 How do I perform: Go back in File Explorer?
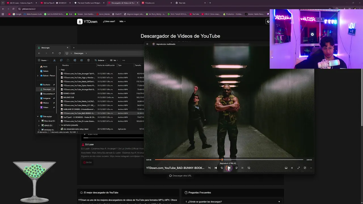39,53
